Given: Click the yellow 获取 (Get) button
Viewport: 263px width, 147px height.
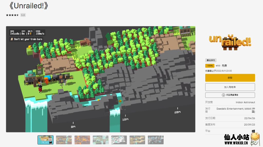Looking at the screenshot, I should click(230, 78).
